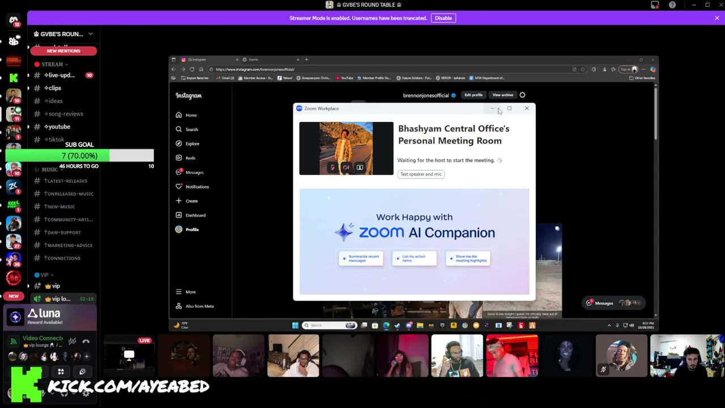Screen dimensions: 725x408
Task: Collapse the STREAM channel category
Action: 52,64
